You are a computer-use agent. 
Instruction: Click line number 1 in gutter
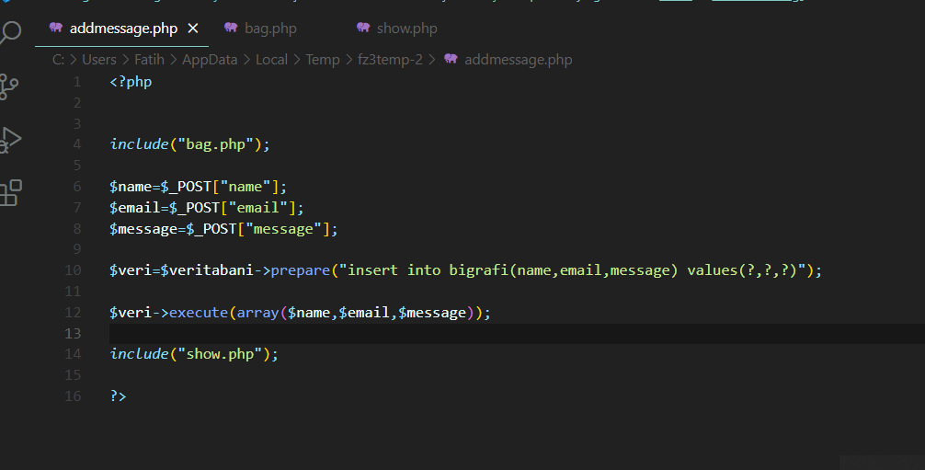[x=77, y=82]
